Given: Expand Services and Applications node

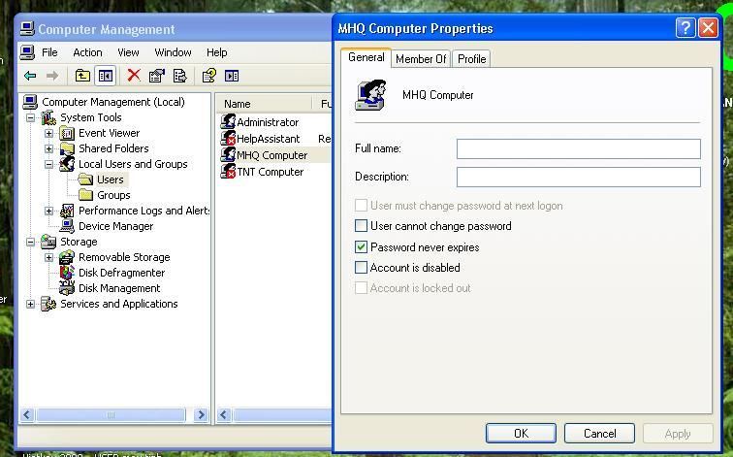Looking at the screenshot, I should click(x=31, y=304).
